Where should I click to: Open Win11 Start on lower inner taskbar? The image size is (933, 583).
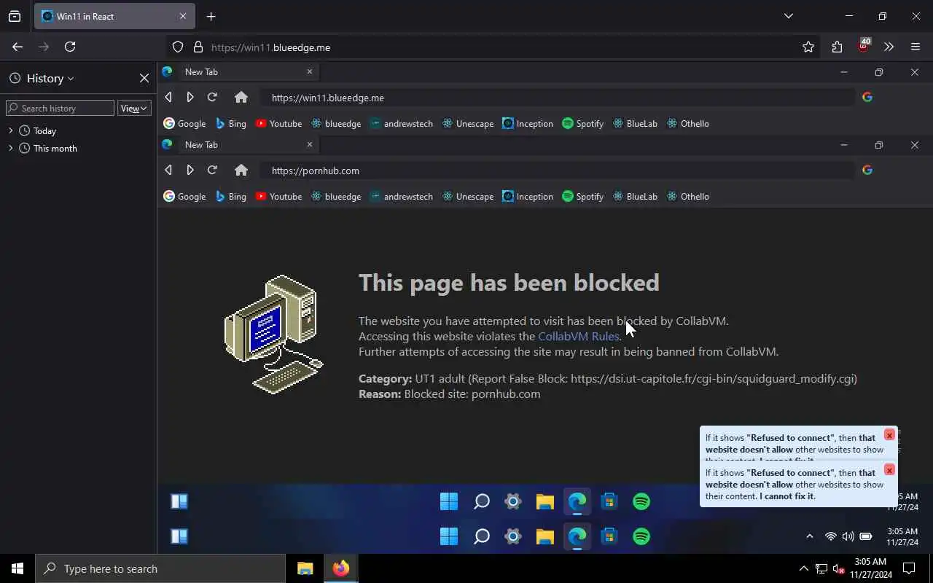449,536
